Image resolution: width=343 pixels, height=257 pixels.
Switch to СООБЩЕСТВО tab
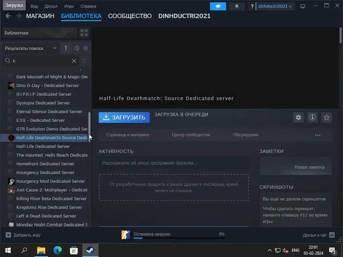130,16
